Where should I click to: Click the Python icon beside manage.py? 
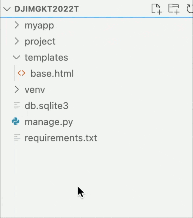[x=16, y=122]
